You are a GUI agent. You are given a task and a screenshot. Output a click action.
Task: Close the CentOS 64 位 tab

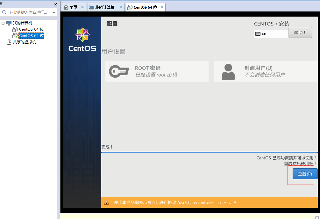(x=162, y=7)
